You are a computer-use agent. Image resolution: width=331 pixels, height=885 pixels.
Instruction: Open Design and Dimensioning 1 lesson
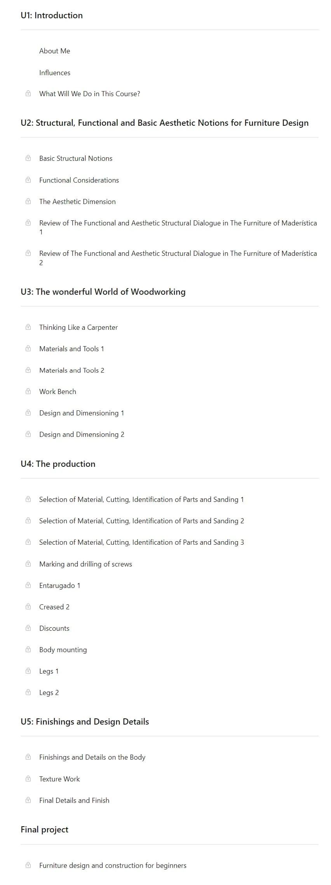tap(82, 413)
